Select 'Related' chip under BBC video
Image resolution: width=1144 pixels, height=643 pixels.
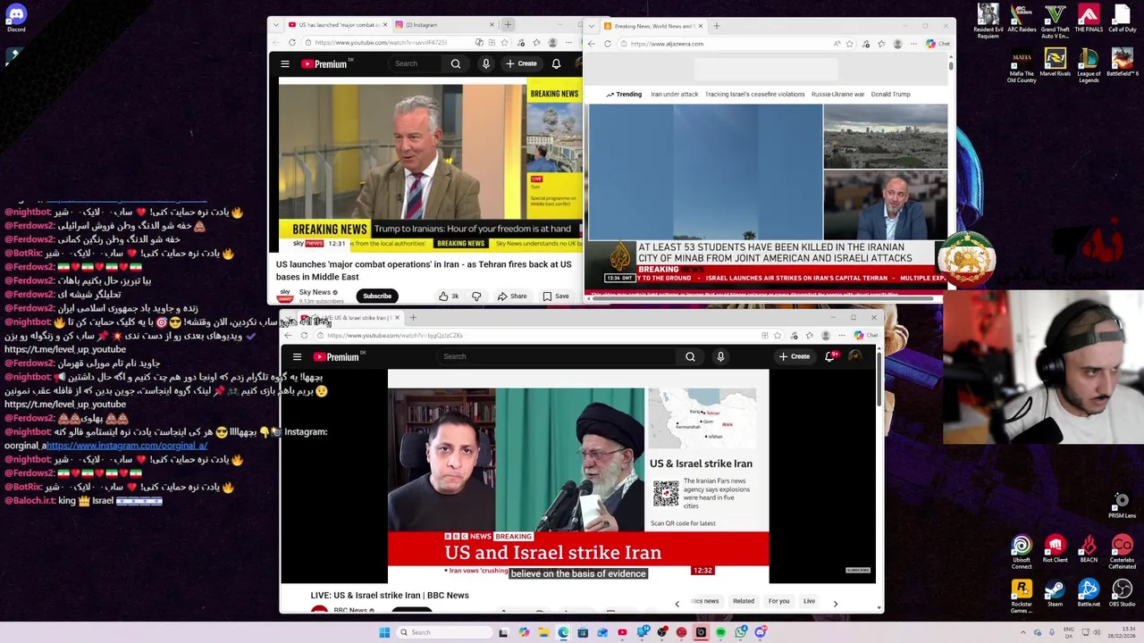point(744,601)
